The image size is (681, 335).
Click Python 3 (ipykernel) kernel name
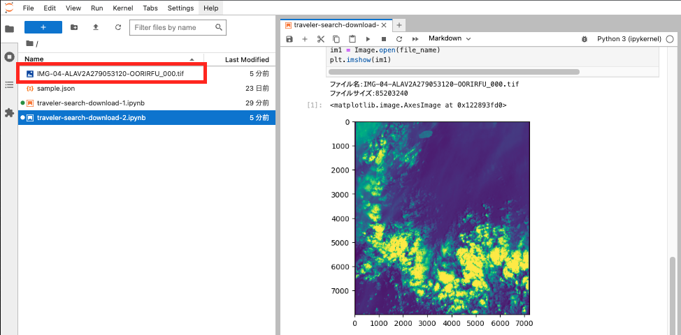[x=629, y=39]
